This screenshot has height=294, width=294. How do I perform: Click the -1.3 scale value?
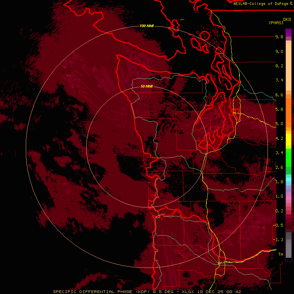click(278, 240)
